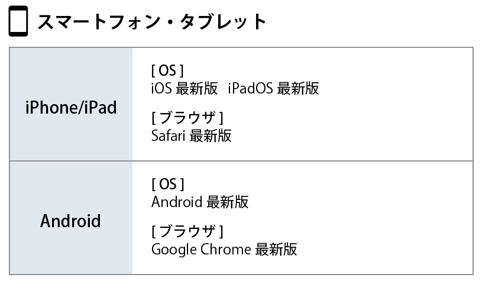
Task: Click the word スマートフォン in the heading
Action: tap(99, 22)
